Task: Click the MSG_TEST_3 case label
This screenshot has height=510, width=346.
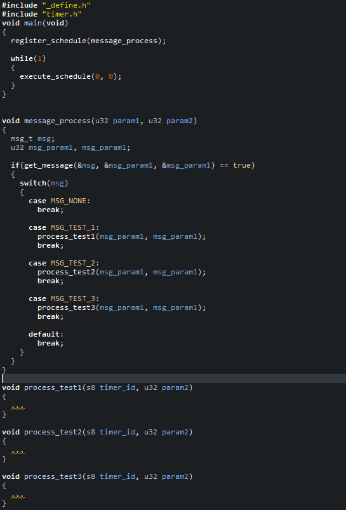Action: click(73, 299)
